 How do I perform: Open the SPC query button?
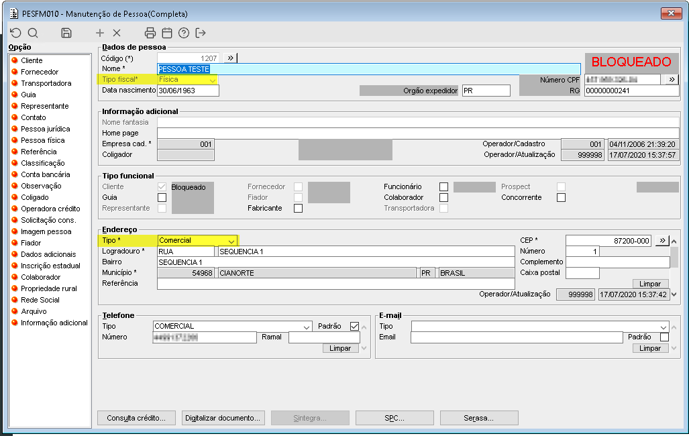394,418
